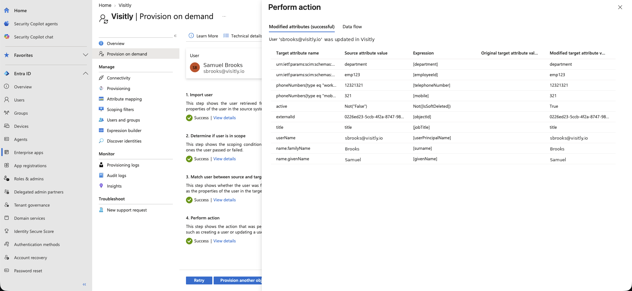
Task: Select the externalId attribute name cell
Action: [x=285, y=117]
